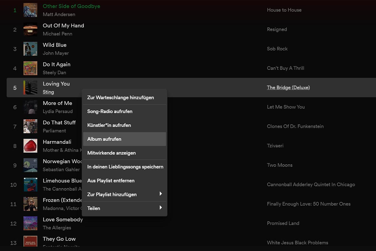
Task: Click the Love Somebody album artwork
Action: click(30, 223)
